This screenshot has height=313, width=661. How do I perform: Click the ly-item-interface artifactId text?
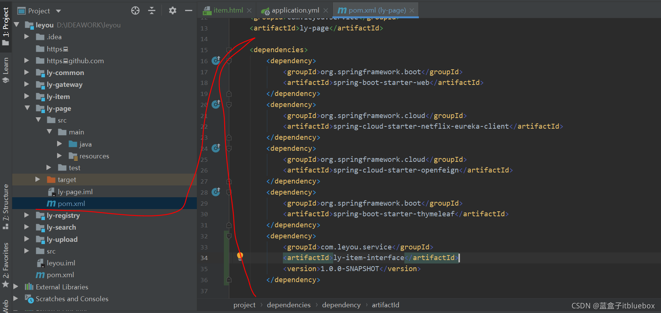(369, 258)
